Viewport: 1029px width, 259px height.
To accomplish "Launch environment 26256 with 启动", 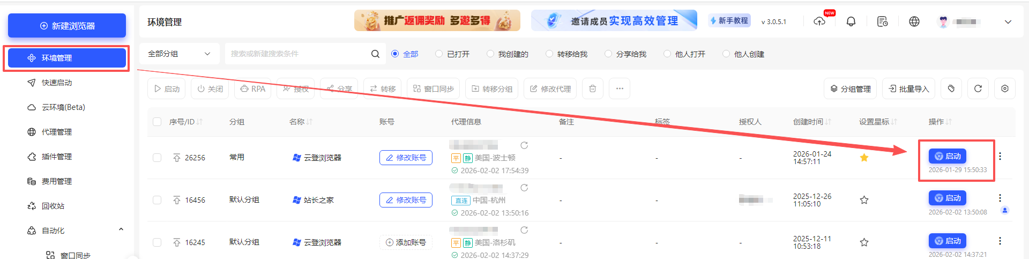I will [x=948, y=156].
